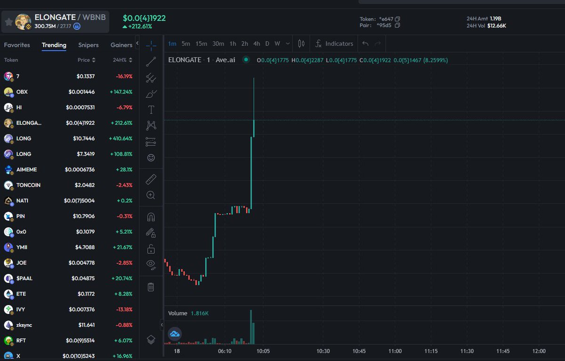This screenshot has height=361, width=565.
Task: Switch to the Favorites tab
Action: pyautogui.click(x=17, y=45)
